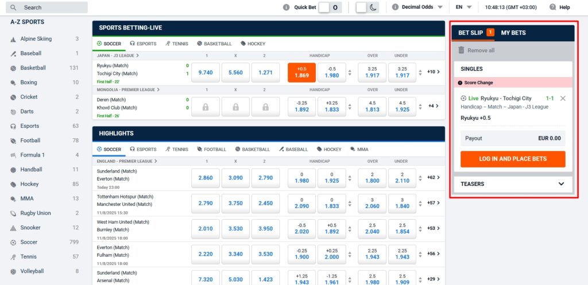Remove Ryukyu bet with the X icon
The image size is (588, 285).
tap(562, 99)
